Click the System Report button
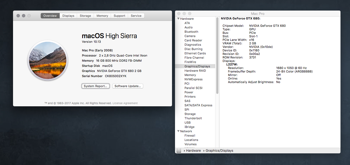Screen dimensions: 350x165 (96, 86)
